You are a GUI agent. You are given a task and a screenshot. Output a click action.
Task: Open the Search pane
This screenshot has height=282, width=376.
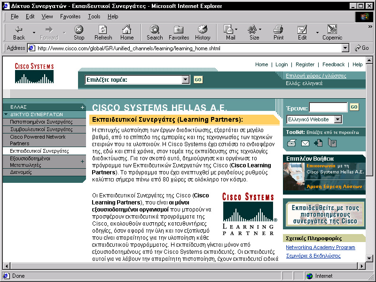click(155, 33)
